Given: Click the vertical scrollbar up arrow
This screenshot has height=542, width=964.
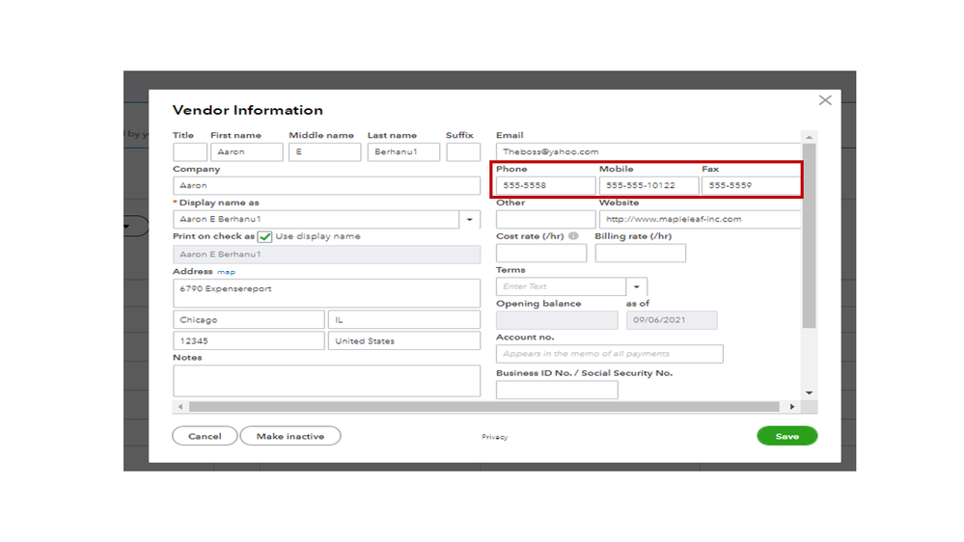Looking at the screenshot, I should click(x=809, y=137).
